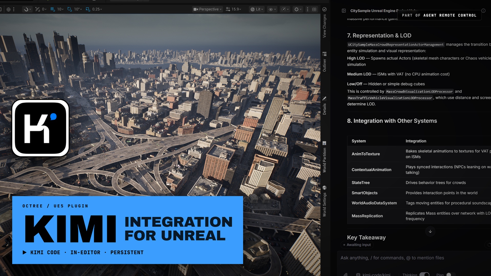Open grid snap size 10 dropdown
Viewport: 491px width, 276px height.
pos(60,9)
